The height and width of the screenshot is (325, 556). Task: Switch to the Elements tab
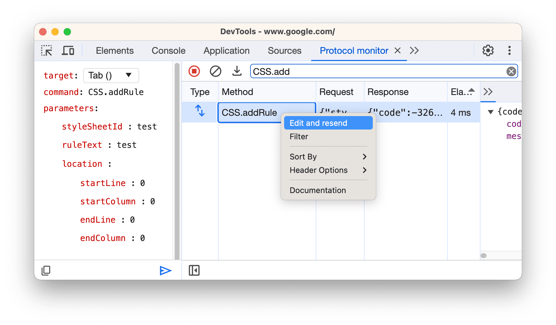click(x=114, y=50)
